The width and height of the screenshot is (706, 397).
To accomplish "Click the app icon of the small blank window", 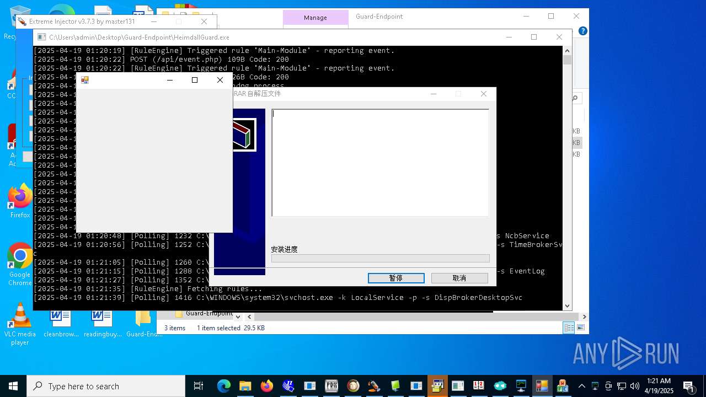I will 85,80.
